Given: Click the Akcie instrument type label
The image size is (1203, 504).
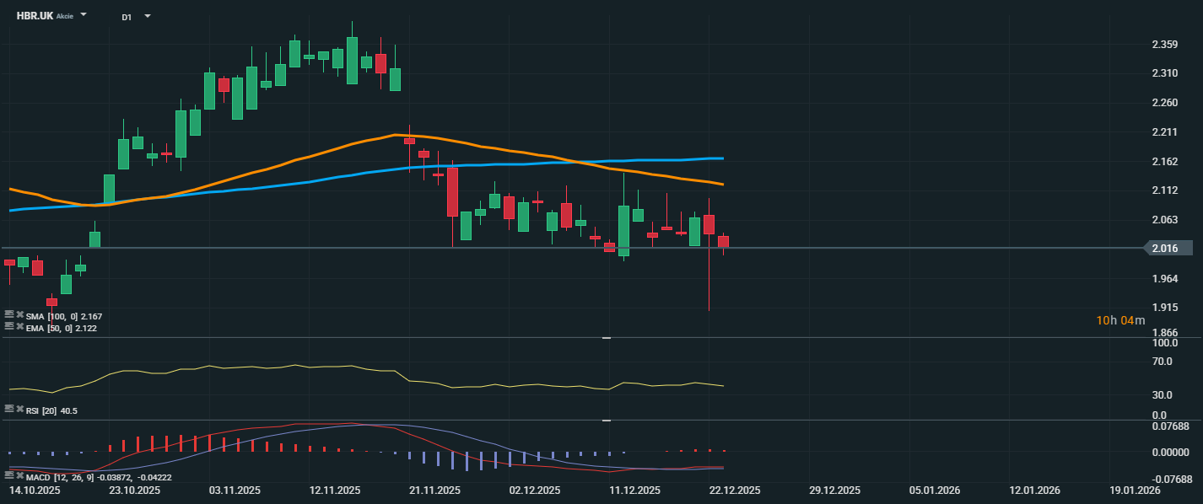Looking at the screenshot, I should tap(65, 16).
